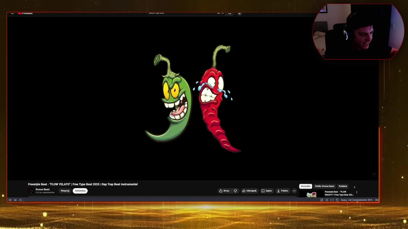This screenshot has width=408, height=229.
Task: Like the video with thumbs up
Action: (224, 191)
